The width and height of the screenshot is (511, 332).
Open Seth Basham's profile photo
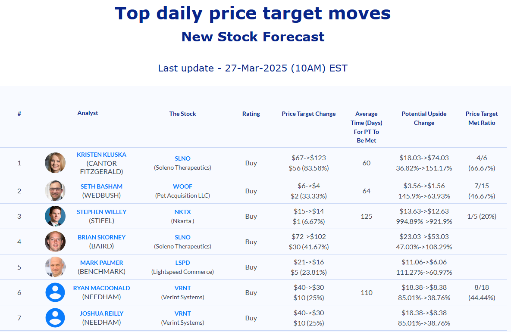[x=55, y=191]
